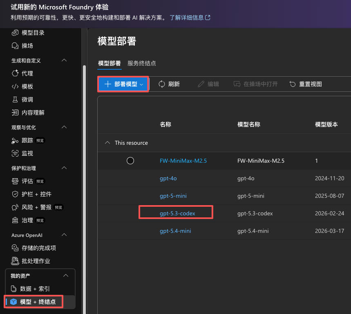The width and height of the screenshot is (351, 314).
Task: Open the 代理 agents icon
Action: [x=15, y=73]
